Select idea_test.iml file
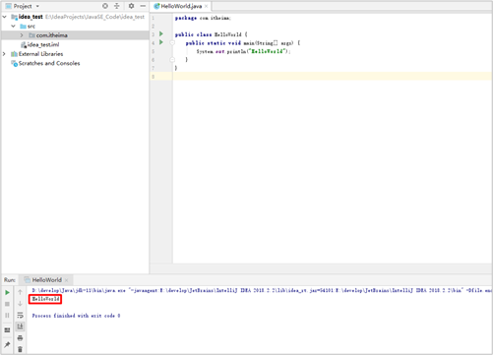This screenshot has height=355, width=493. (39, 44)
